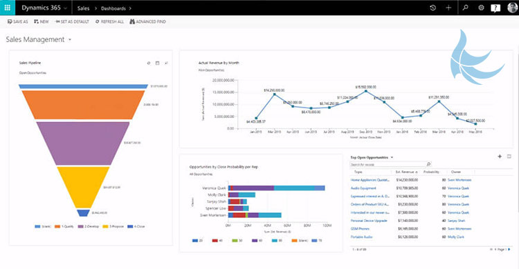This screenshot has width=519, height=269.
Task: Click the $14,230,000.00 revenue cell
Action: (407, 180)
